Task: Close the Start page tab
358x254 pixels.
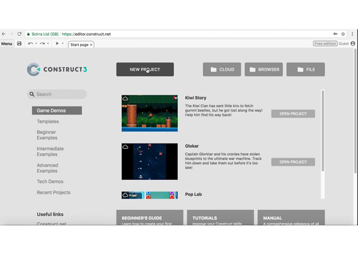Action: click(91, 45)
